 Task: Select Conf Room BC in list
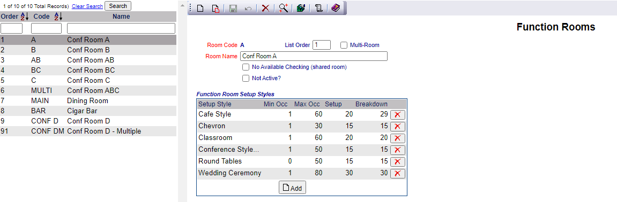click(88, 70)
